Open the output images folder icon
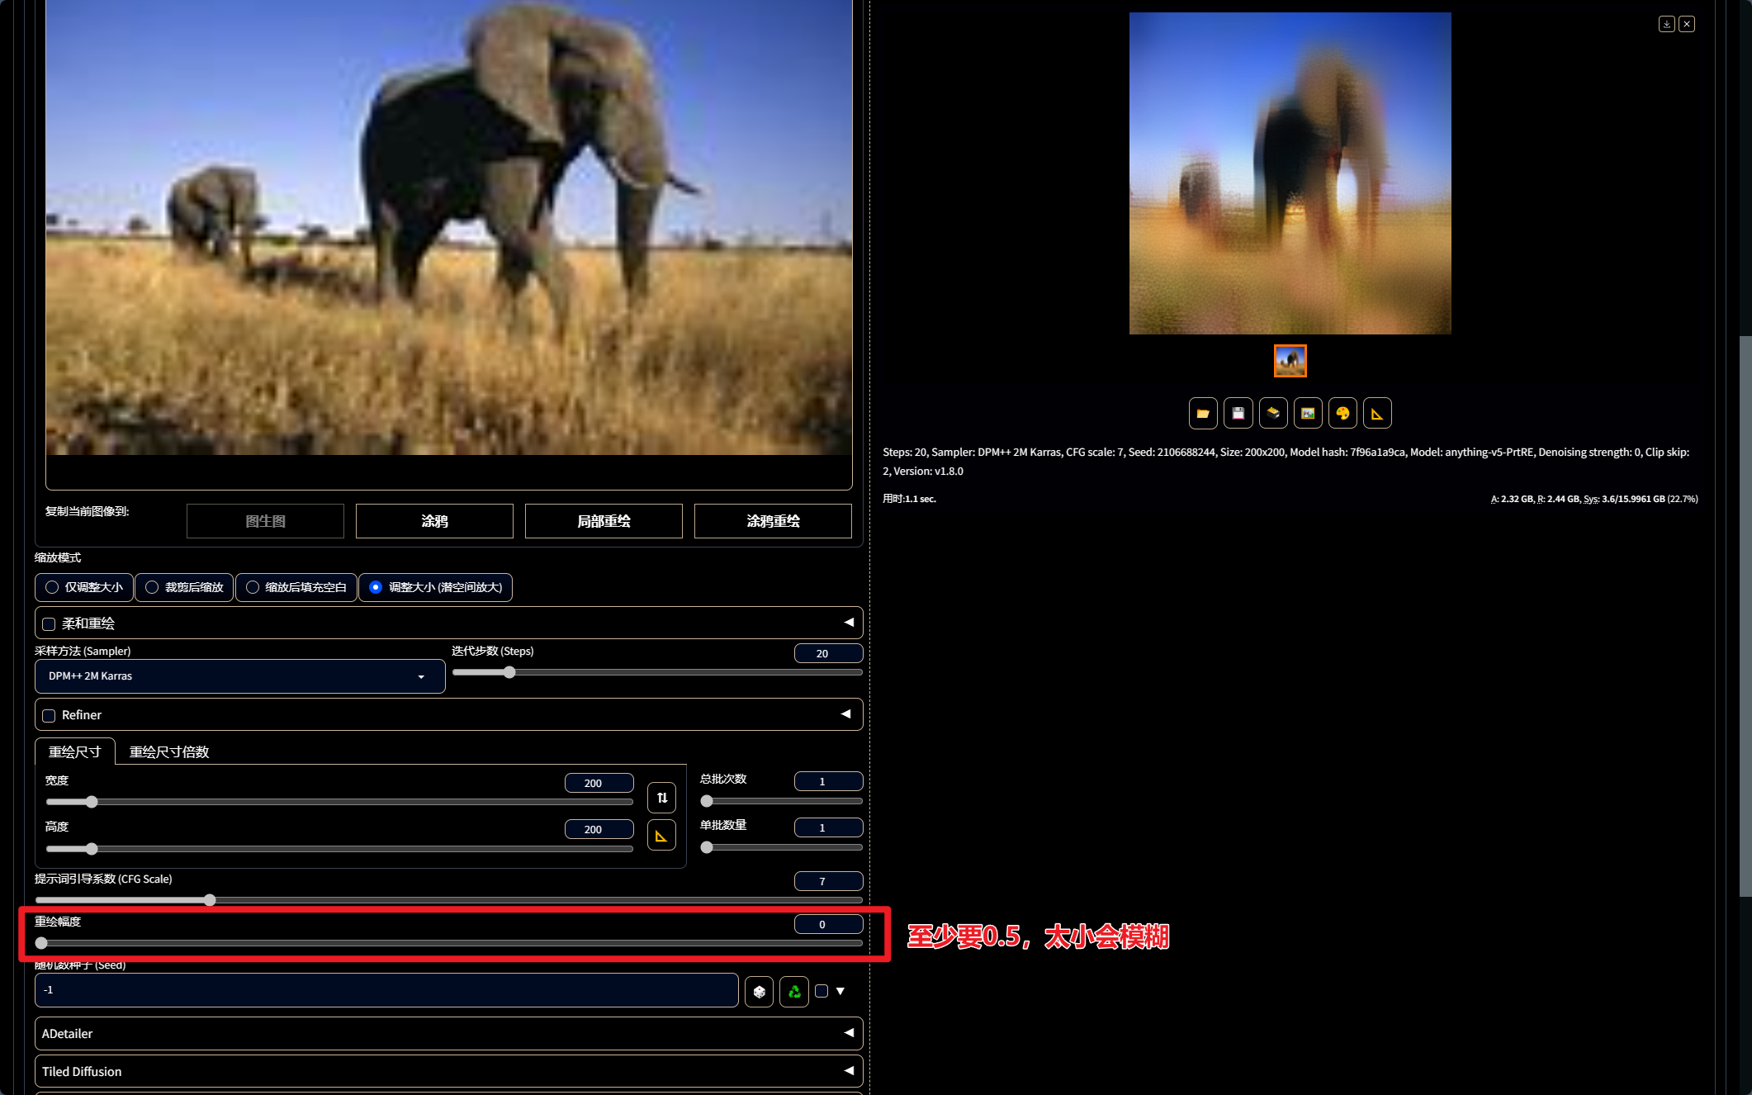The image size is (1752, 1095). [x=1203, y=413]
